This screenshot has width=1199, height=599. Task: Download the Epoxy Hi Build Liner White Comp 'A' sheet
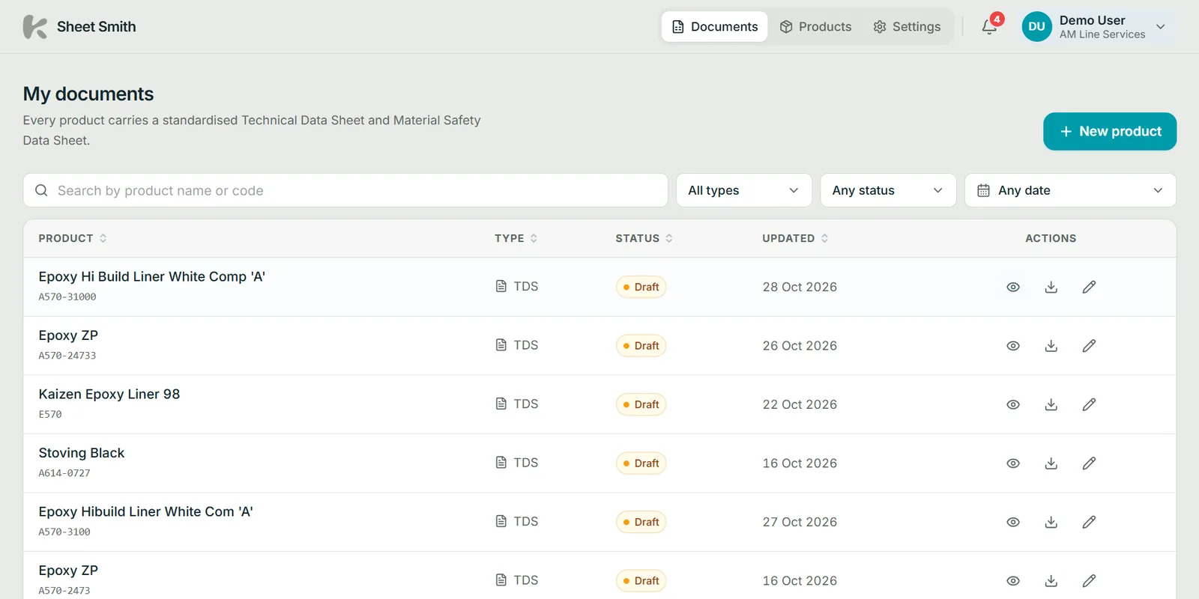pyautogui.click(x=1051, y=287)
